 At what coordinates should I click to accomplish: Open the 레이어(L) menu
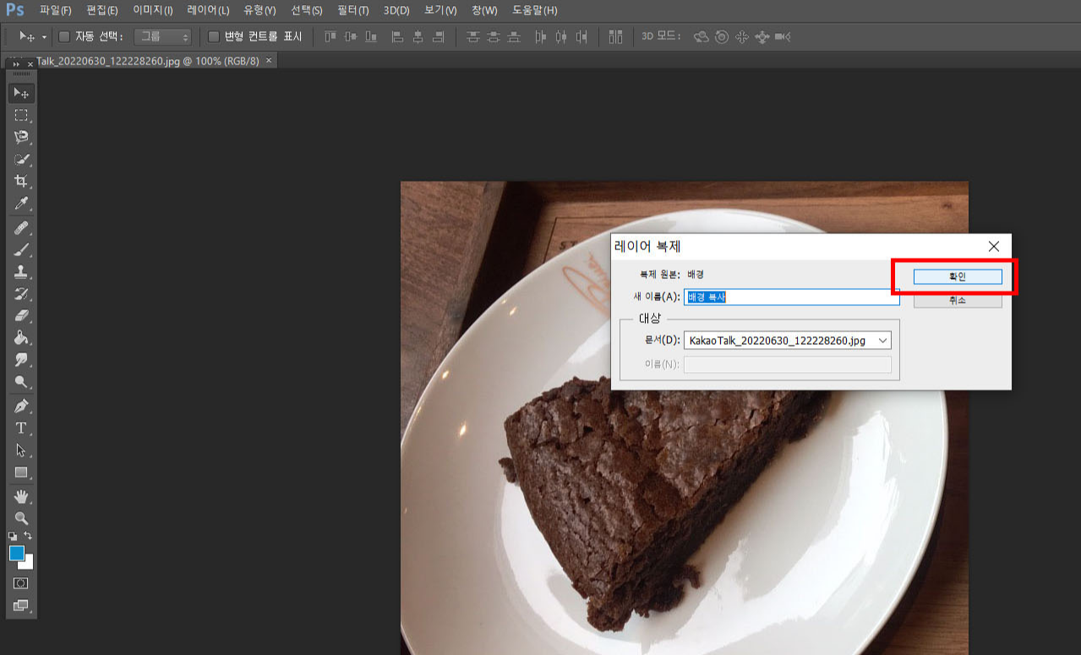pyautogui.click(x=208, y=10)
